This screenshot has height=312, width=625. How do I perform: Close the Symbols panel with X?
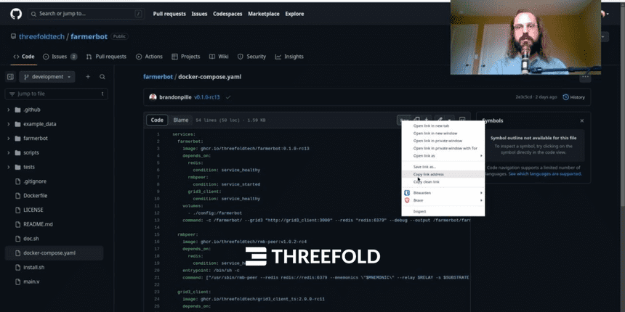[582, 120]
